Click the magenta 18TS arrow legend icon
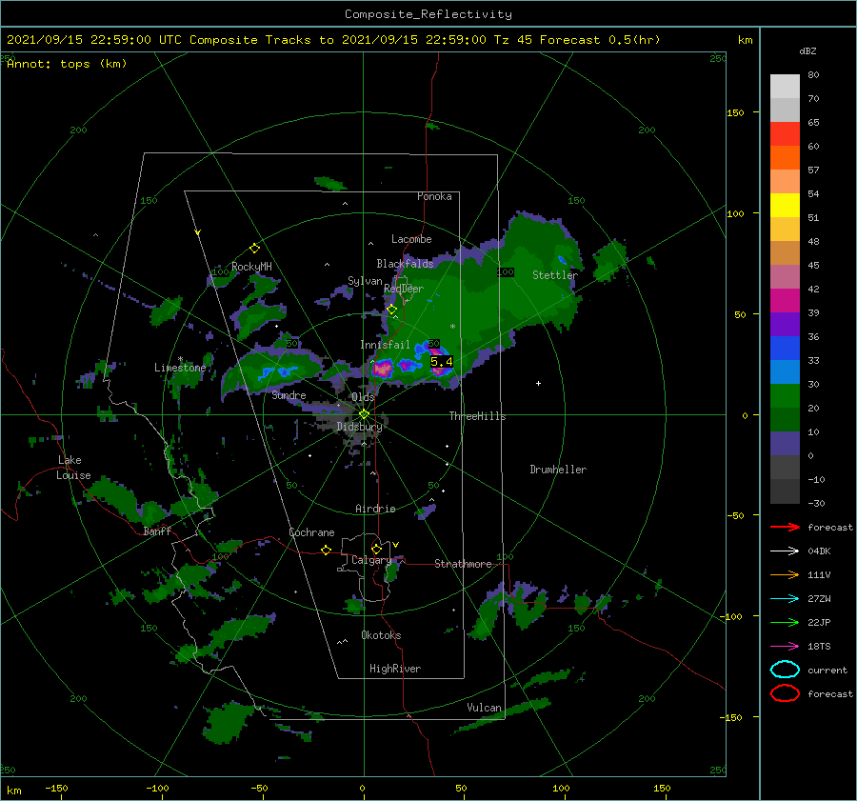Viewport: 857px width, 801px height. (785, 647)
